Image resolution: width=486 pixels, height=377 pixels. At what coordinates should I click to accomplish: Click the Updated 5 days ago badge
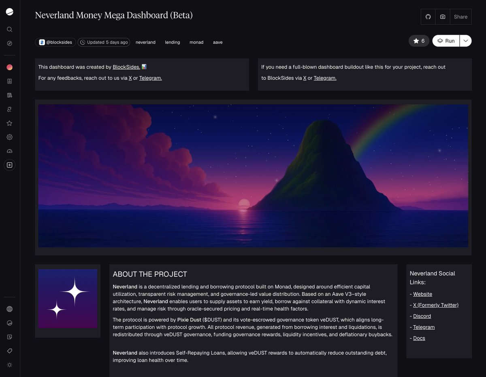104,42
